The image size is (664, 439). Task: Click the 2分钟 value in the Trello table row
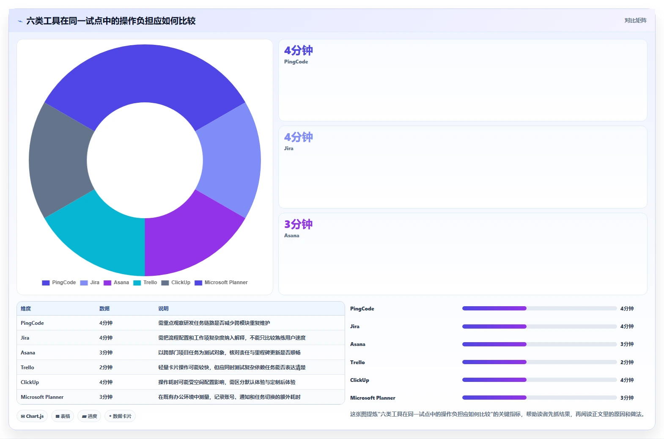pyautogui.click(x=106, y=368)
